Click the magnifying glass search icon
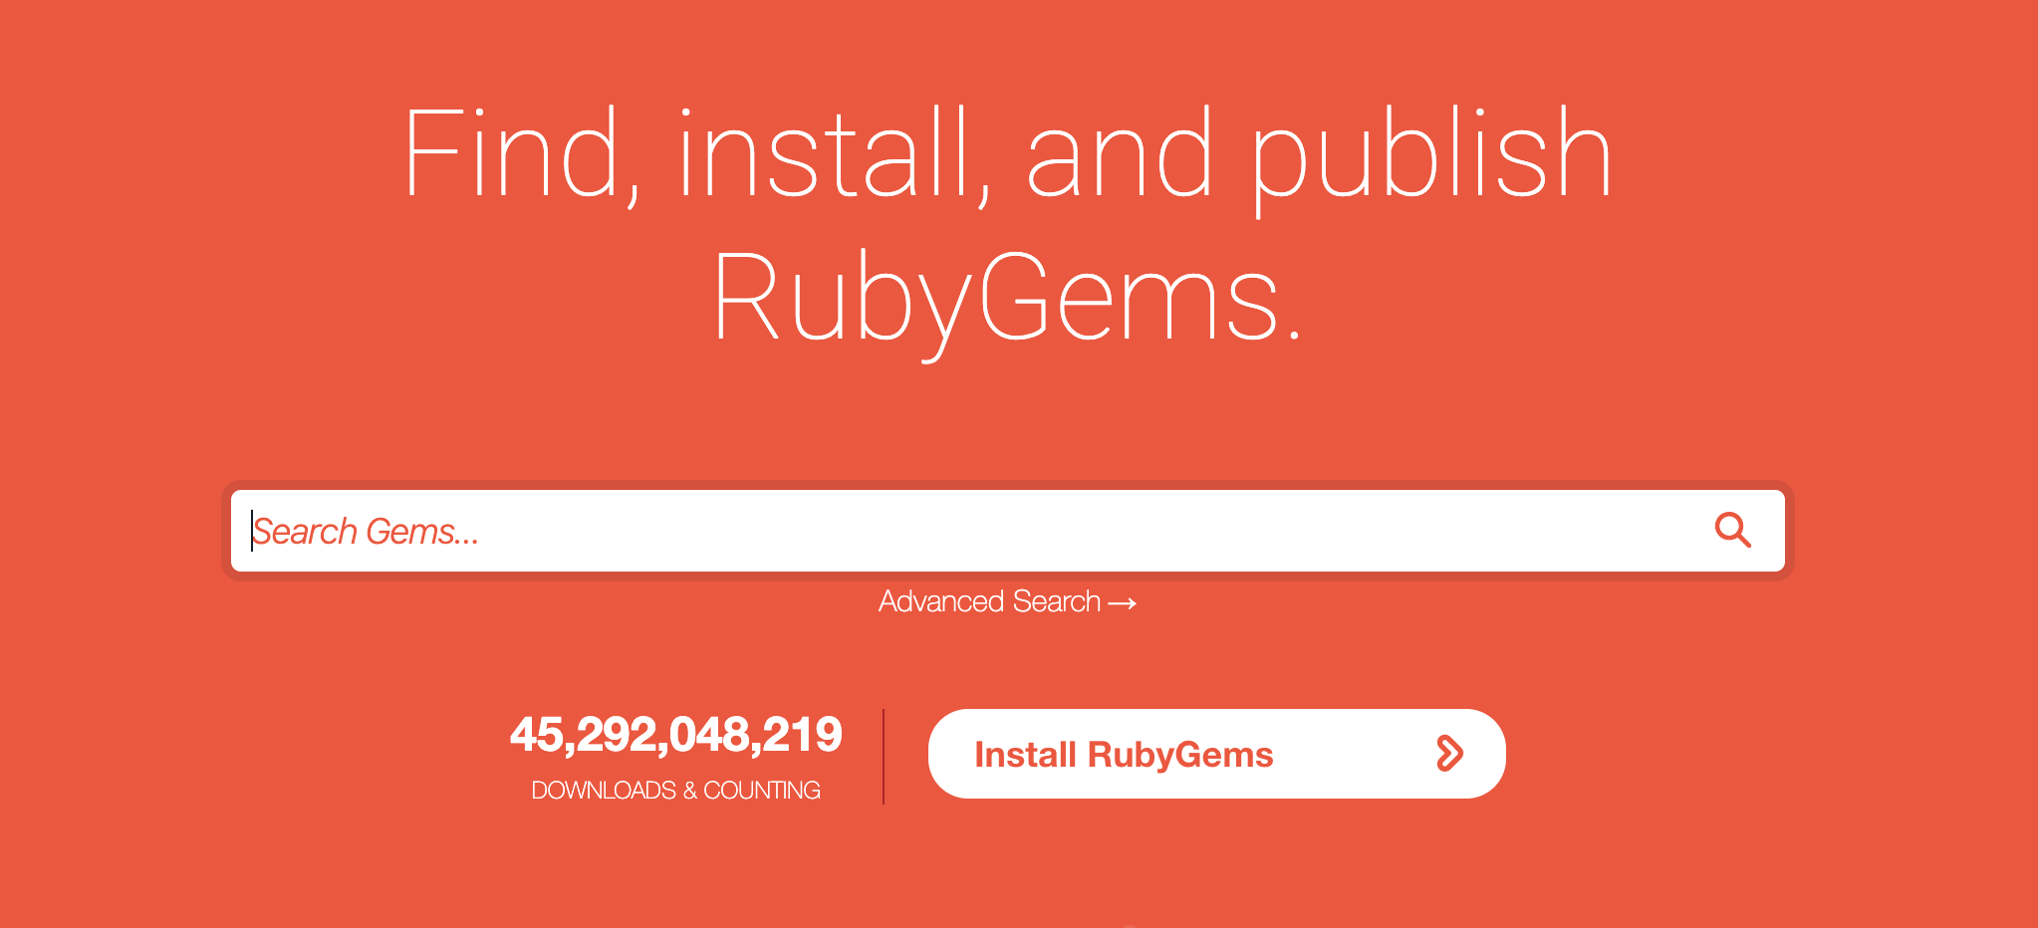2038x928 pixels. (1732, 530)
